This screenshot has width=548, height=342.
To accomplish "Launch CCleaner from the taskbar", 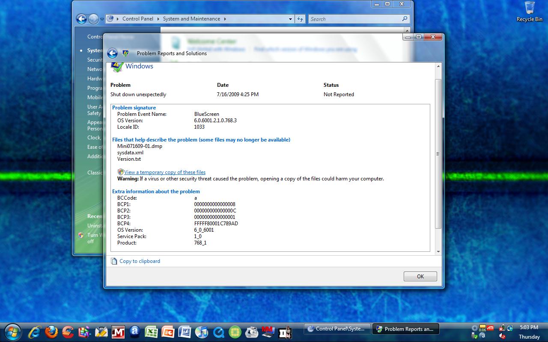I will [x=68, y=332].
